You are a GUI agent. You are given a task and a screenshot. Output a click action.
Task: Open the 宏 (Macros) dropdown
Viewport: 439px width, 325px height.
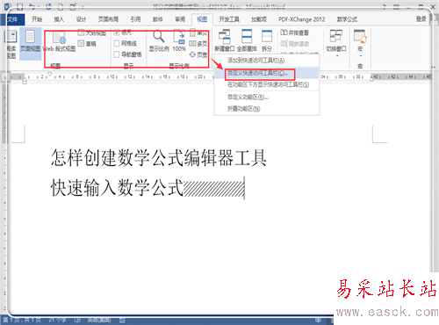(x=360, y=43)
